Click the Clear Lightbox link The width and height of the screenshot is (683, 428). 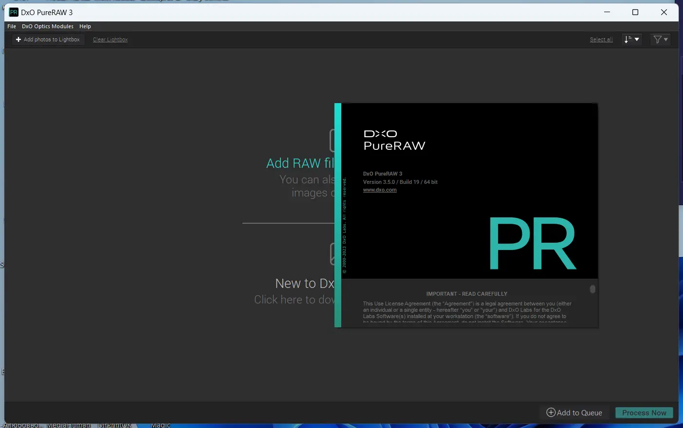click(111, 39)
